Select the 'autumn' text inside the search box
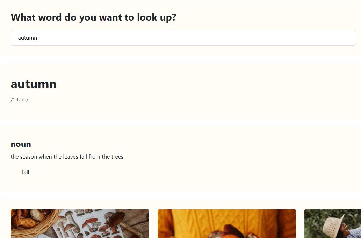The height and width of the screenshot is (238, 361). (x=27, y=38)
